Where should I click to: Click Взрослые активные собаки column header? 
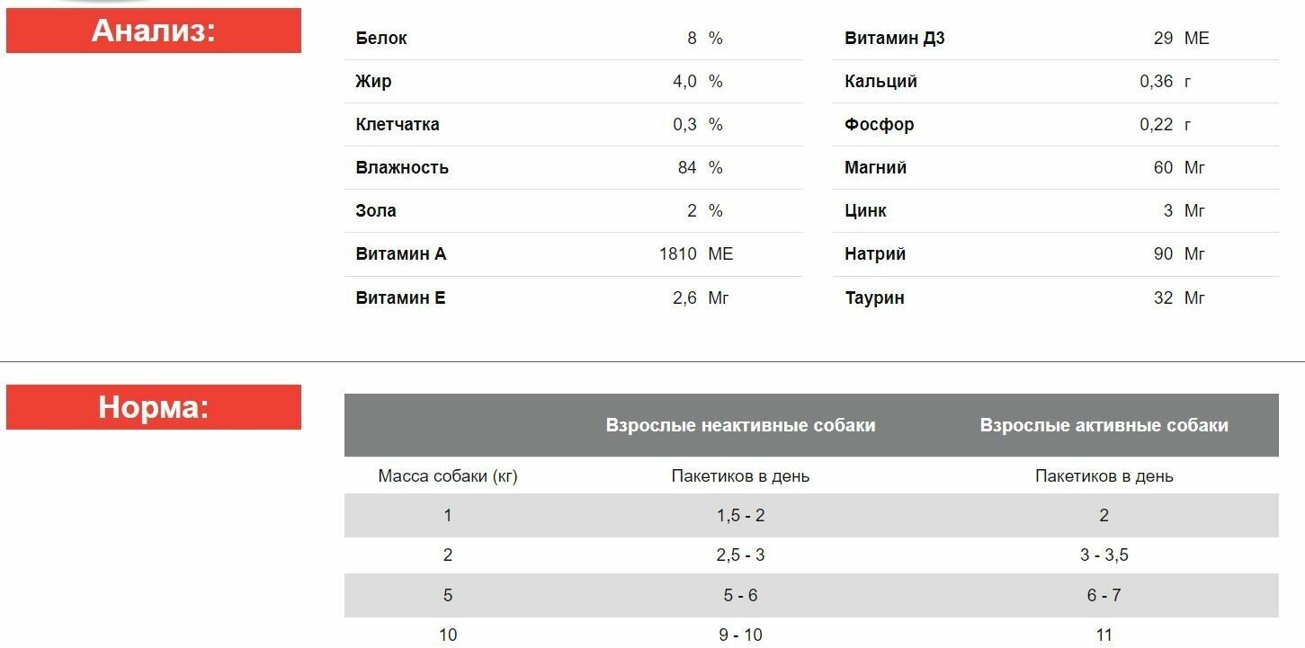pos(1104,425)
